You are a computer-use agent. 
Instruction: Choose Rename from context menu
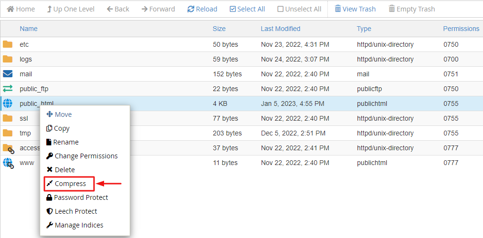click(62, 142)
